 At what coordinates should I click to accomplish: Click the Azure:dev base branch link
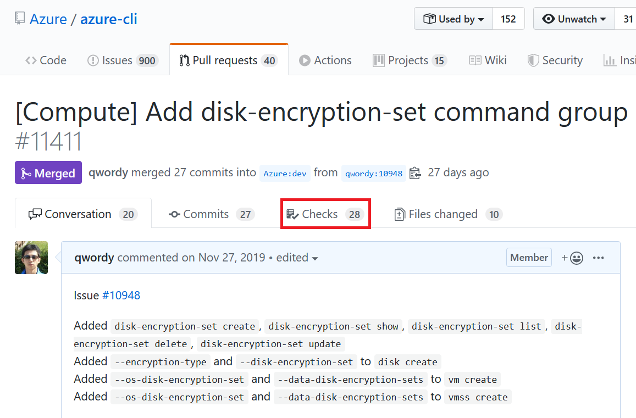pos(285,174)
